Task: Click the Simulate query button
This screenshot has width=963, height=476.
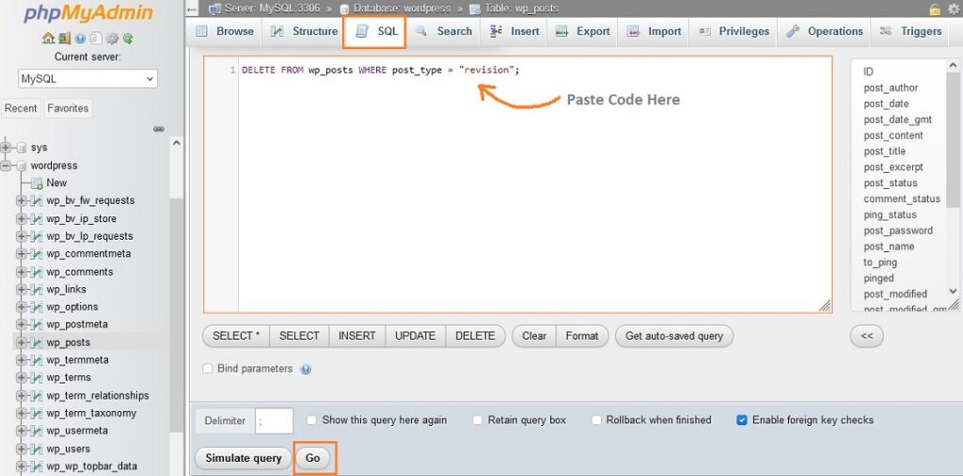Action: coord(244,458)
